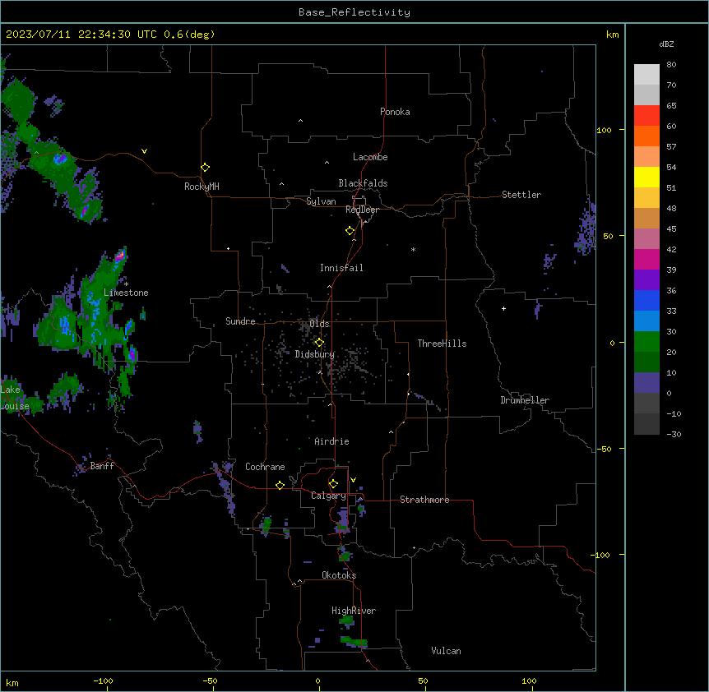Screen dimensions: 709x692
Task: Click the ThreeHills label
Action: point(442,344)
